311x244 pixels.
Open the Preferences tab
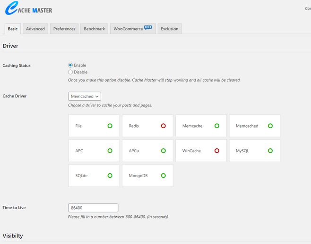(x=64, y=29)
